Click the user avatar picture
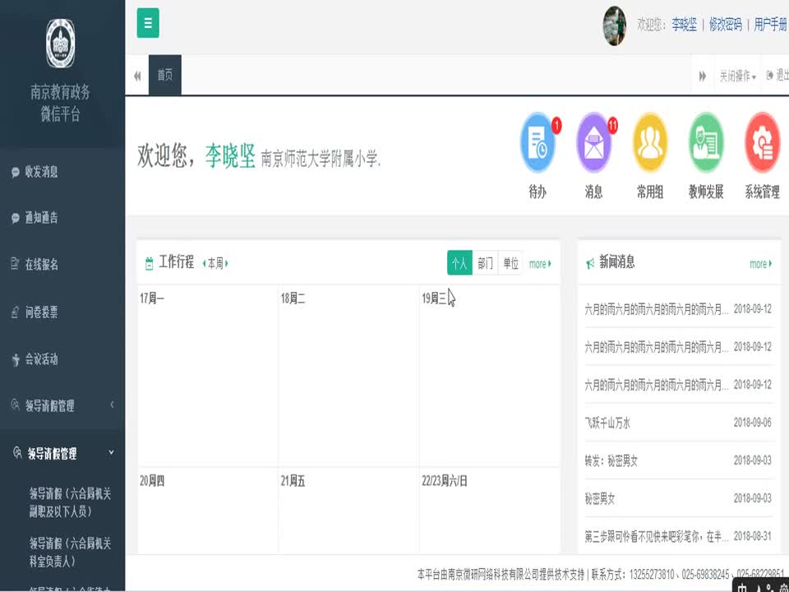The image size is (789, 592). point(615,25)
